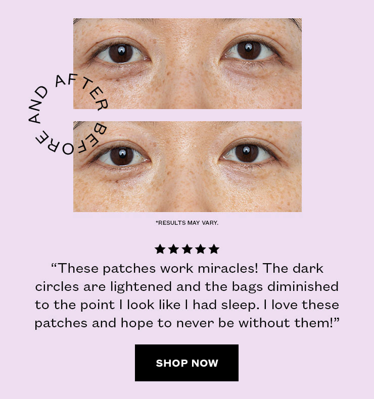The width and height of the screenshot is (374, 399).
Task: Click the right eye in the bottom photo
Action: pyautogui.click(x=247, y=154)
